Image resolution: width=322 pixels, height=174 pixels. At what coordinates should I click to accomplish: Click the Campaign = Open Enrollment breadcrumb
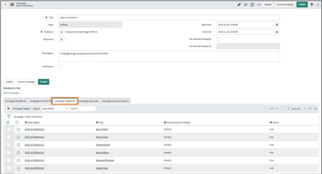[28, 117]
